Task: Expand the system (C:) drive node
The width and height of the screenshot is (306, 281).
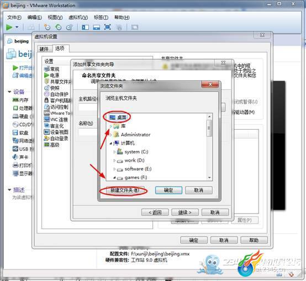Action: tap(114, 152)
